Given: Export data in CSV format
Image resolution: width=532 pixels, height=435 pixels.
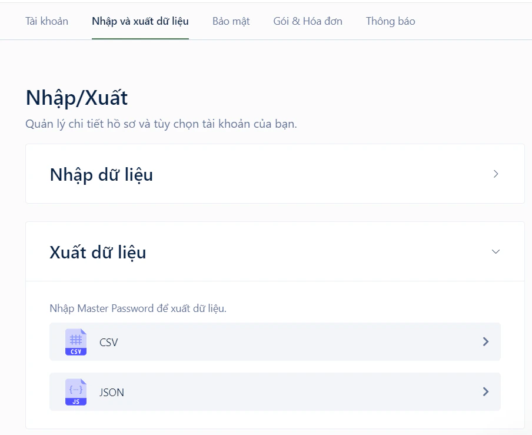Looking at the screenshot, I should [274, 341].
